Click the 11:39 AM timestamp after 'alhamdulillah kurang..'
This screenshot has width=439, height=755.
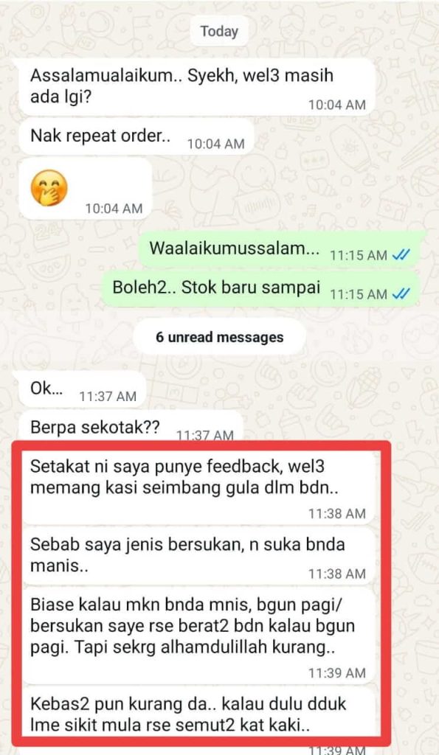click(337, 673)
